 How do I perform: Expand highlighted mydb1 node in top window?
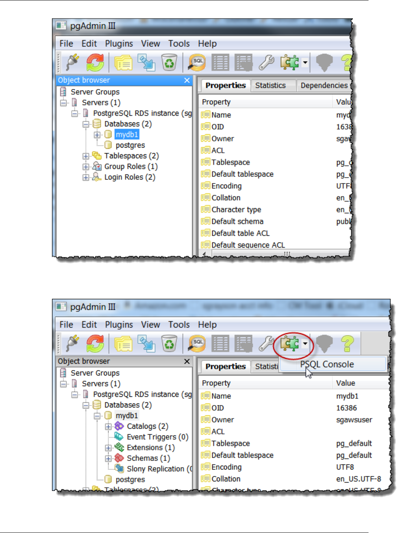tap(97, 135)
